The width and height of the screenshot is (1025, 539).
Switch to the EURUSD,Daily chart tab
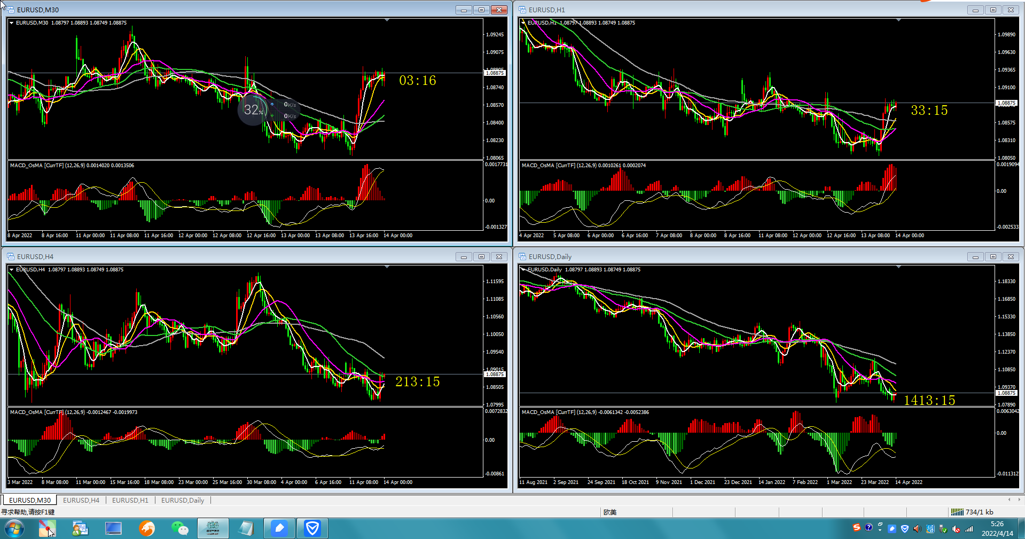click(x=183, y=500)
